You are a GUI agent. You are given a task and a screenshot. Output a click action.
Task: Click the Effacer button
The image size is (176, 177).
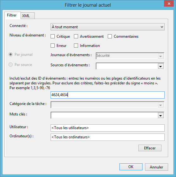coord(150,148)
